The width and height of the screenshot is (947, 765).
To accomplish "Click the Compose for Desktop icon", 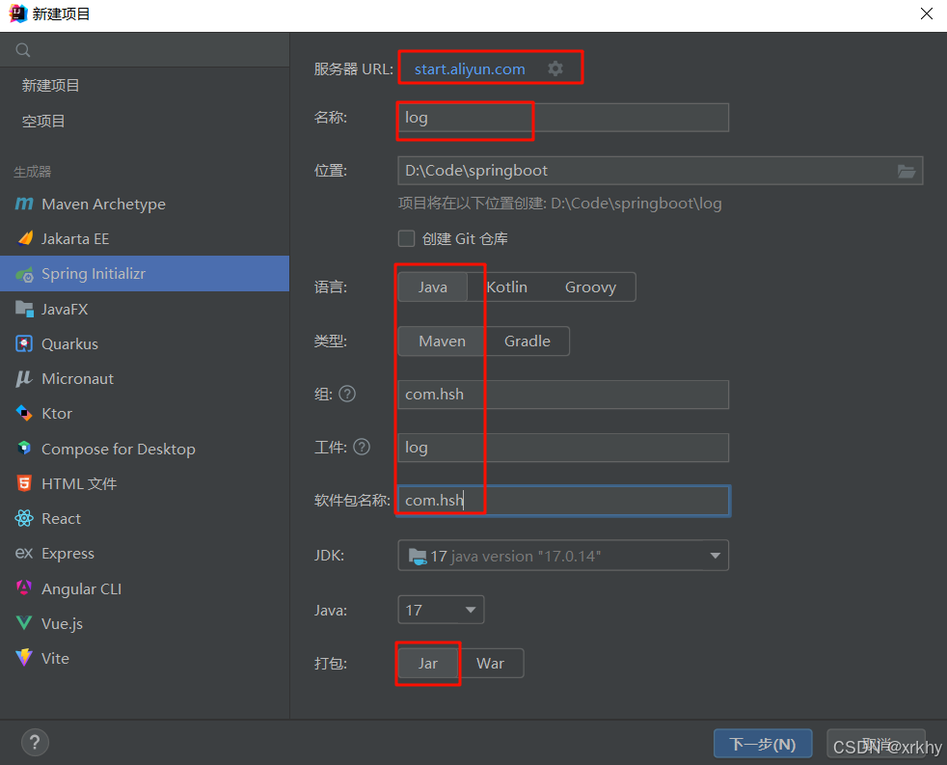I will 24,449.
